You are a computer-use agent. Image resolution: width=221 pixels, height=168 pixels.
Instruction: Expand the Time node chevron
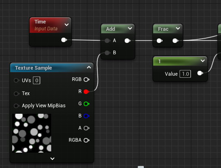coord(67,25)
